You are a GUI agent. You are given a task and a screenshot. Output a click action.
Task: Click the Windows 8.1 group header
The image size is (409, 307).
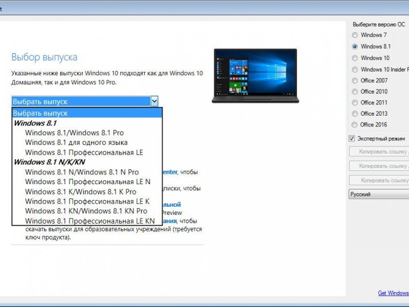coord(35,123)
